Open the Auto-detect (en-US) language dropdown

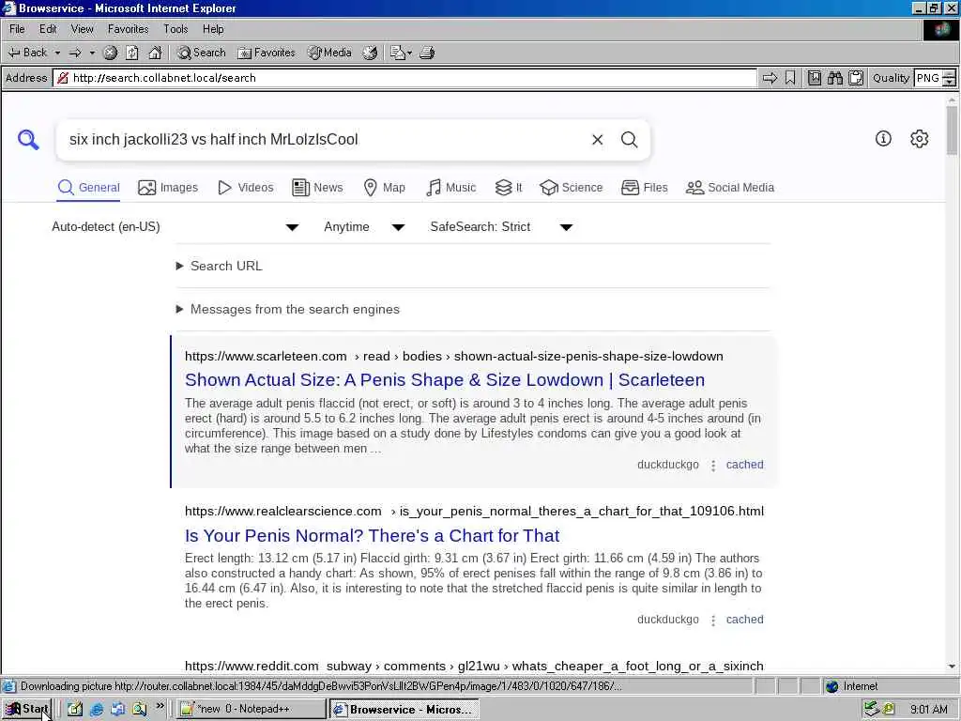[x=175, y=227]
